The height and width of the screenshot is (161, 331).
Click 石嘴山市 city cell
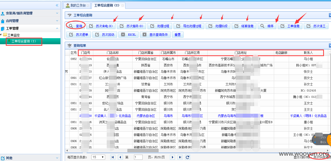click(x=168, y=59)
